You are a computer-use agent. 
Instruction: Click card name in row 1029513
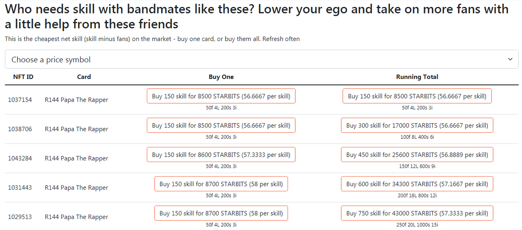(x=77, y=217)
